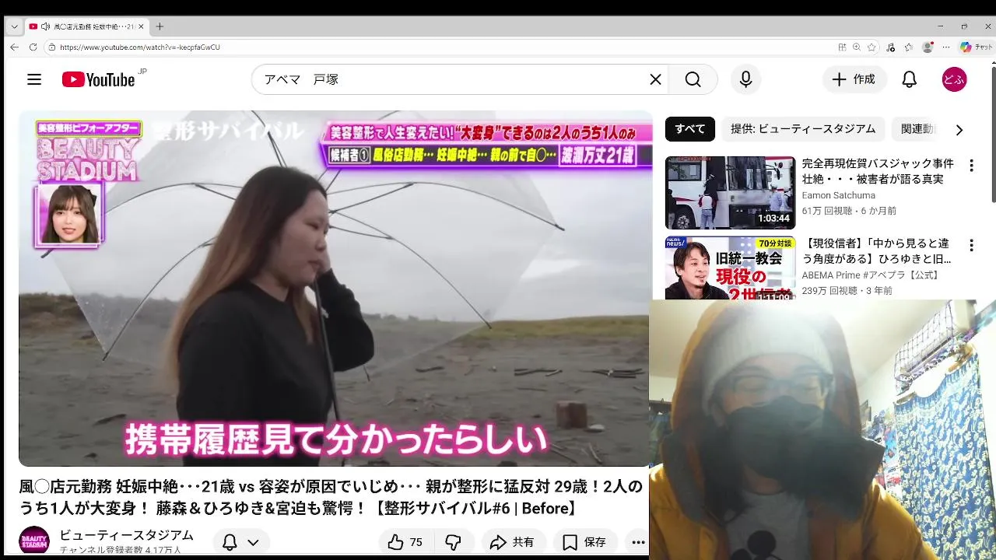The height and width of the screenshot is (560, 996).
Task: Go back in the browser
Action: click(x=14, y=47)
